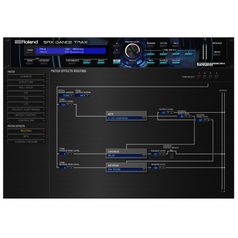Open the TVF section
238x238 pixels.
(x=26, y=93)
